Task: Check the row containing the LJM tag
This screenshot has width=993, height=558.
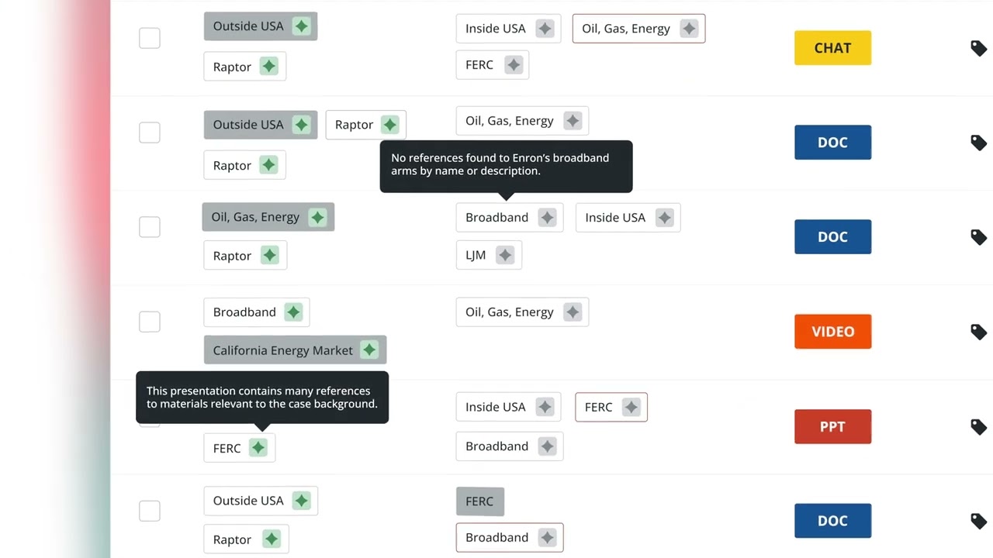Action: click(150, 227)
